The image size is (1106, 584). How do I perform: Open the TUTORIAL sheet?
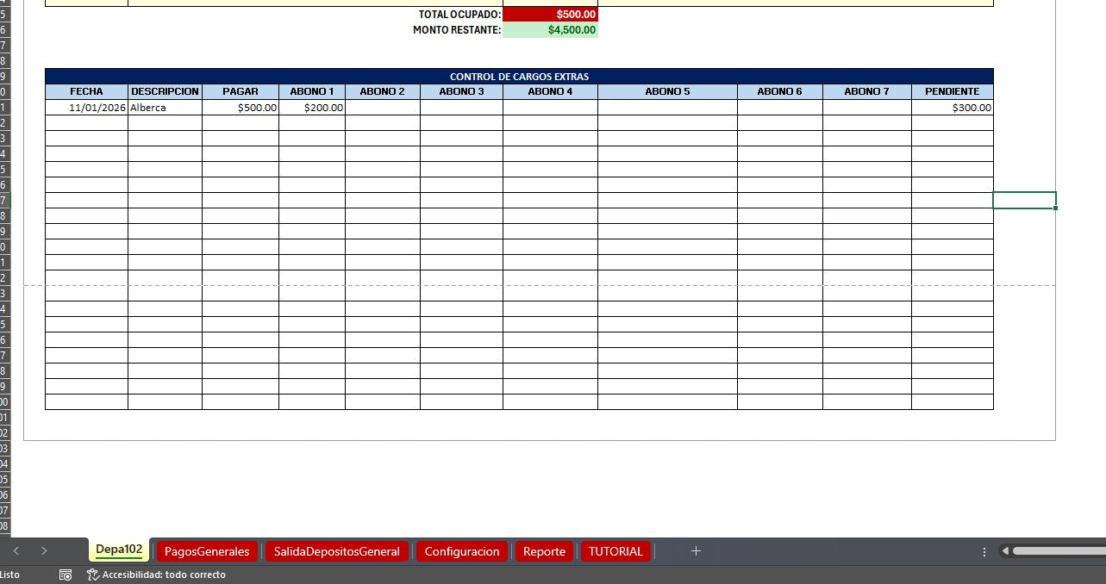click(615, 551)
